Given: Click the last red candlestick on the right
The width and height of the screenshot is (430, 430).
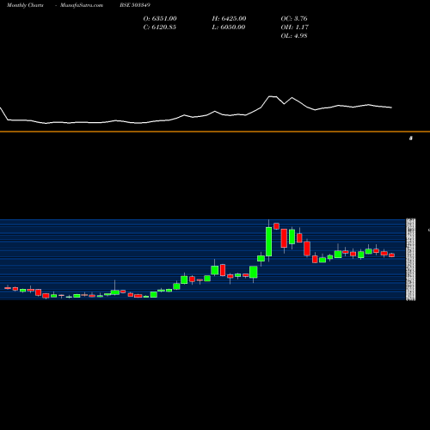Looking at the screenshot, I should pyautogui.click(x=391, y=255).
